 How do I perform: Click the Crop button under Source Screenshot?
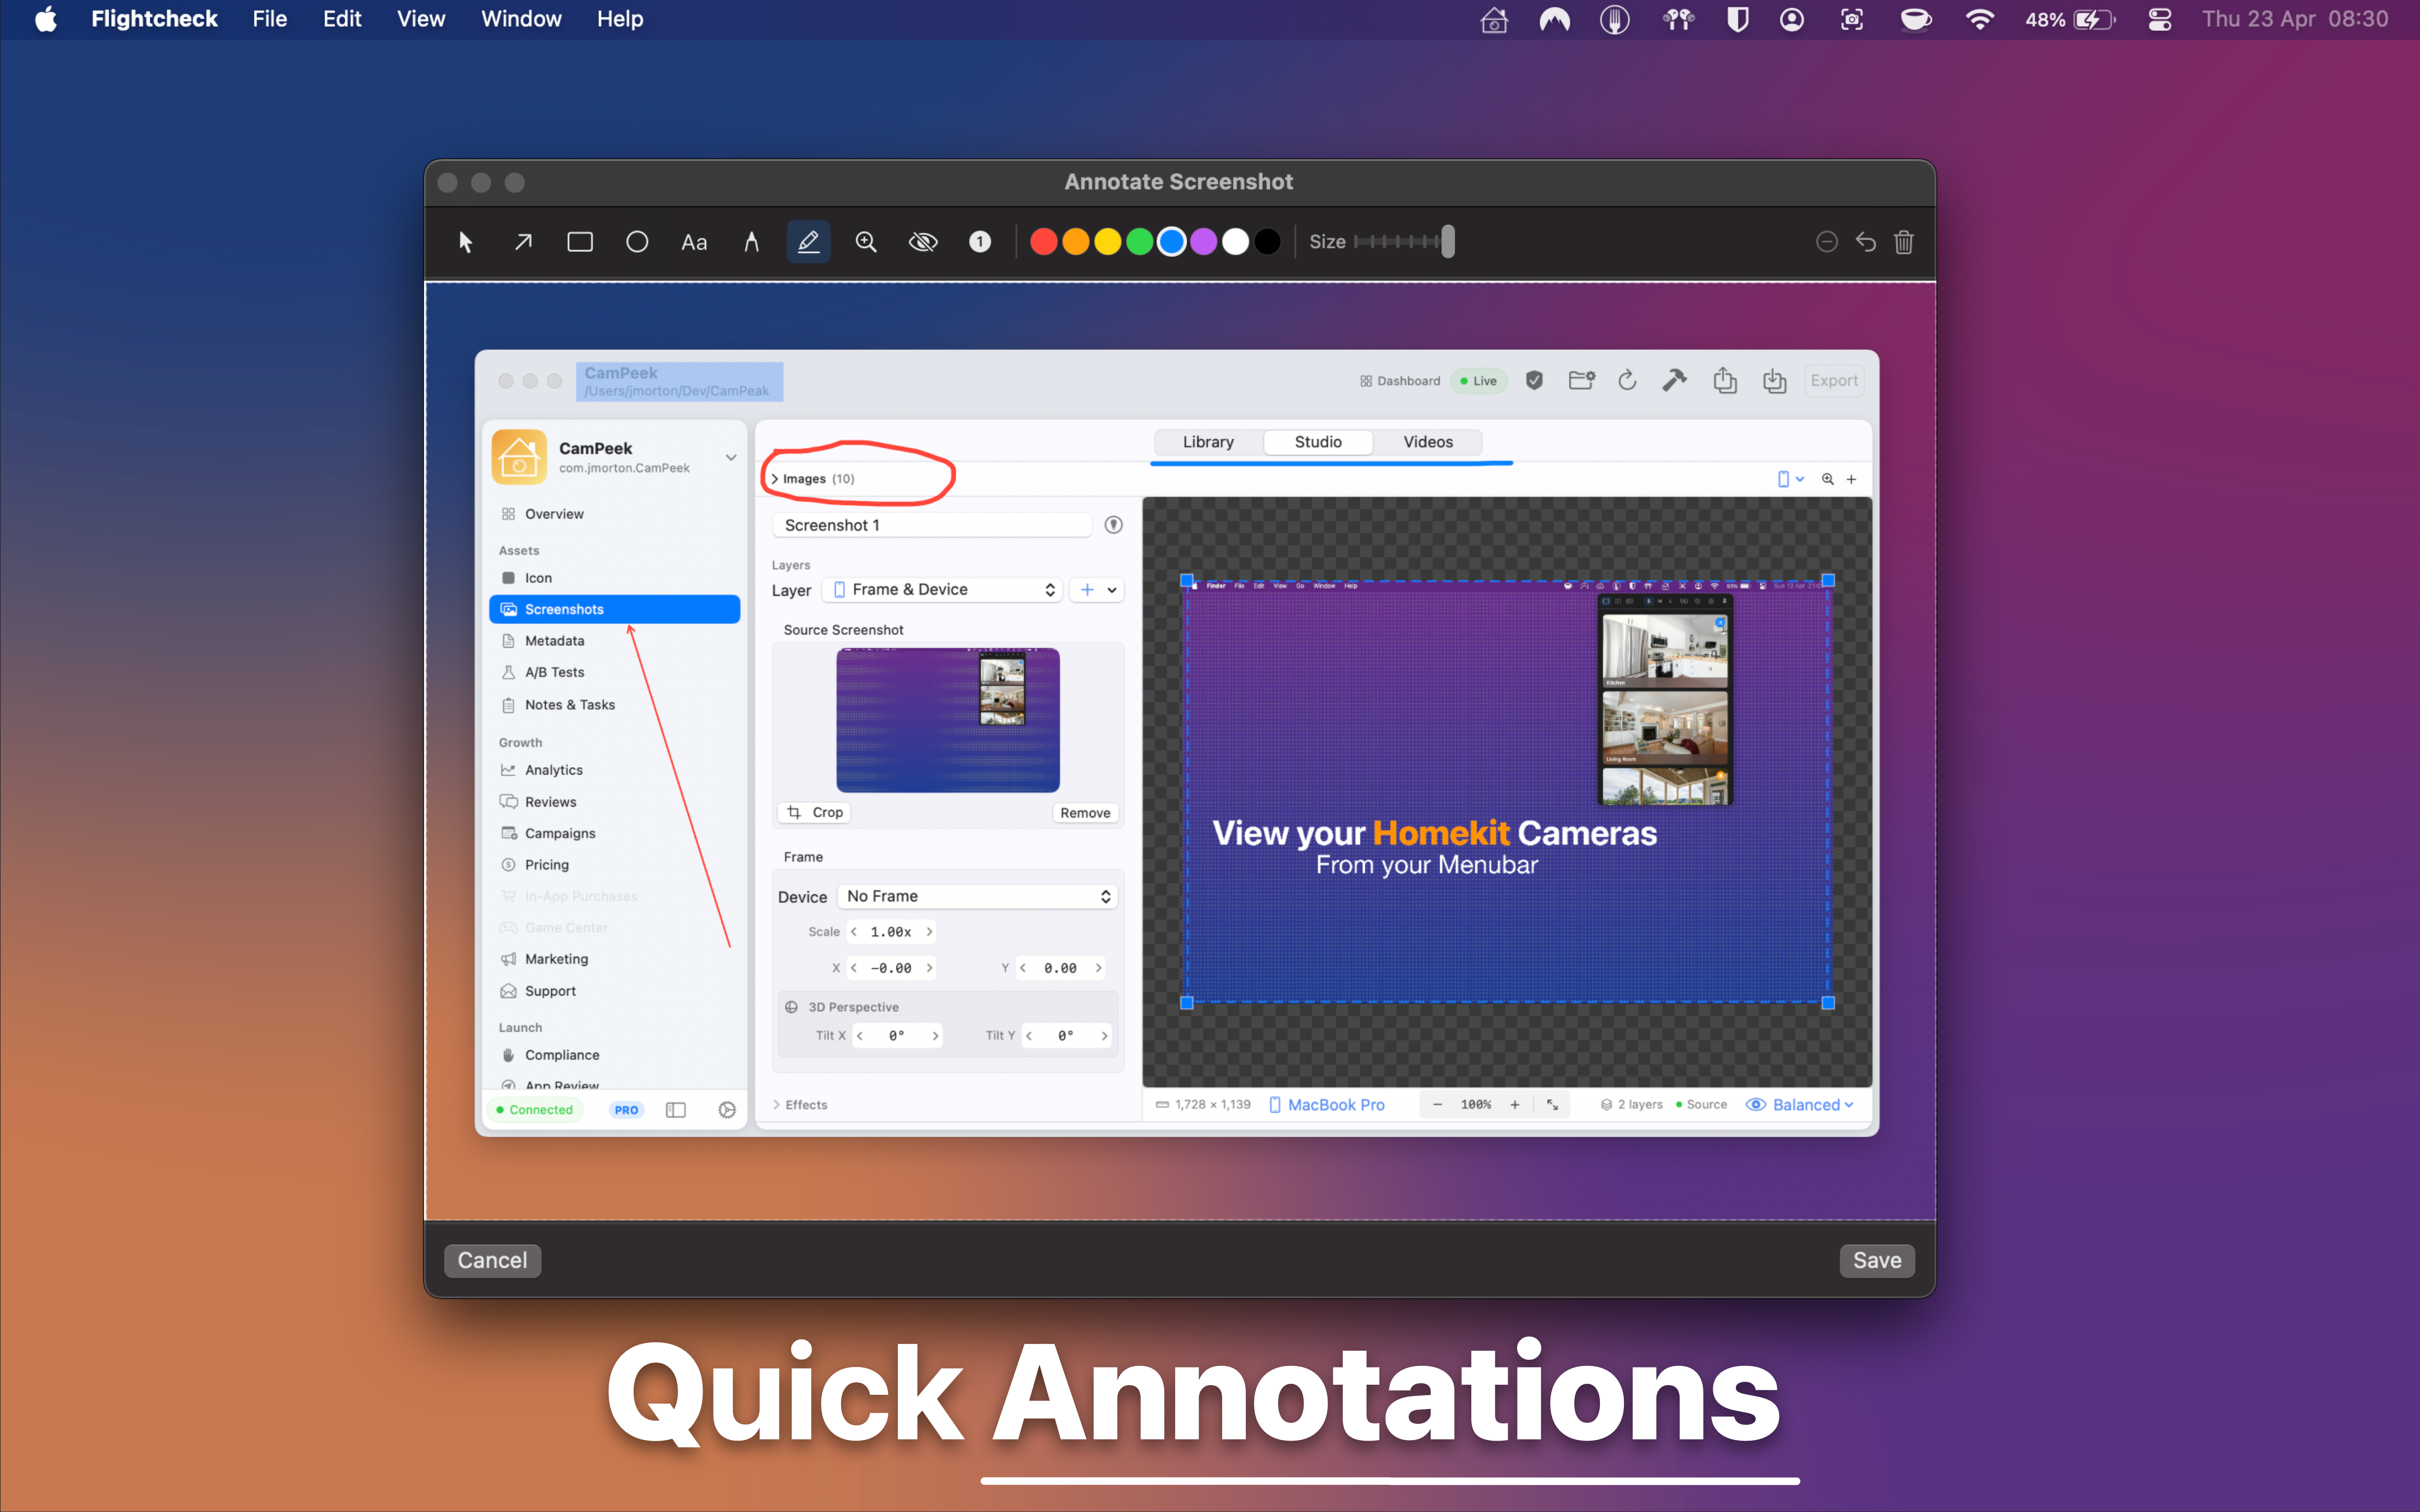814,812
